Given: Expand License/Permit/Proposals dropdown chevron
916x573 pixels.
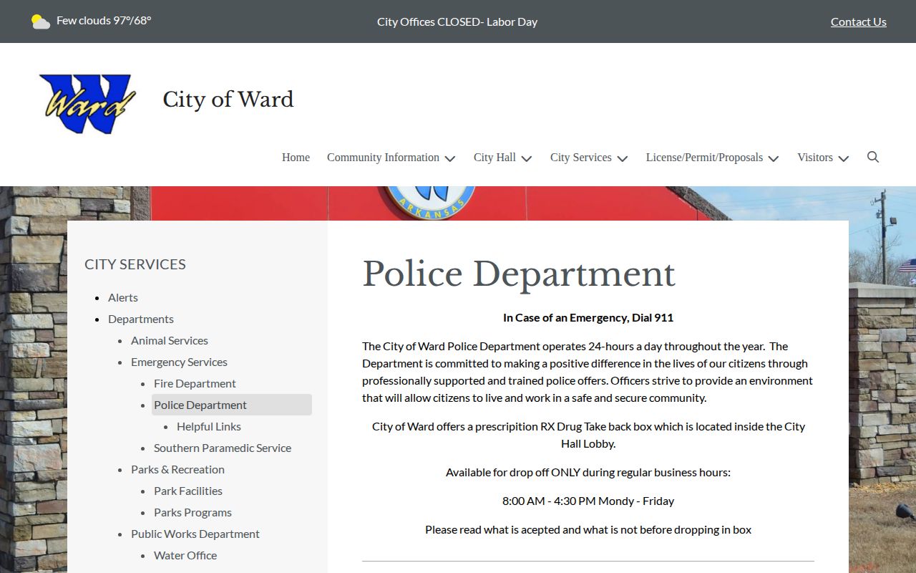Looking at the screenshot, I should [x=773, y=158].
